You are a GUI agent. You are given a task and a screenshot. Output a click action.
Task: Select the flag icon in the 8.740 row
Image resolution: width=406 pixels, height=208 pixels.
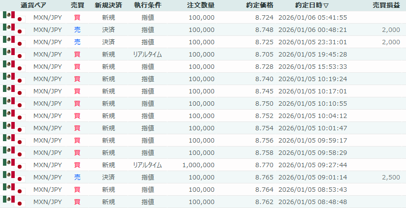14,79
